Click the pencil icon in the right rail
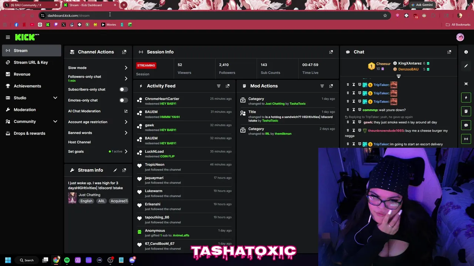 [466, 66]
